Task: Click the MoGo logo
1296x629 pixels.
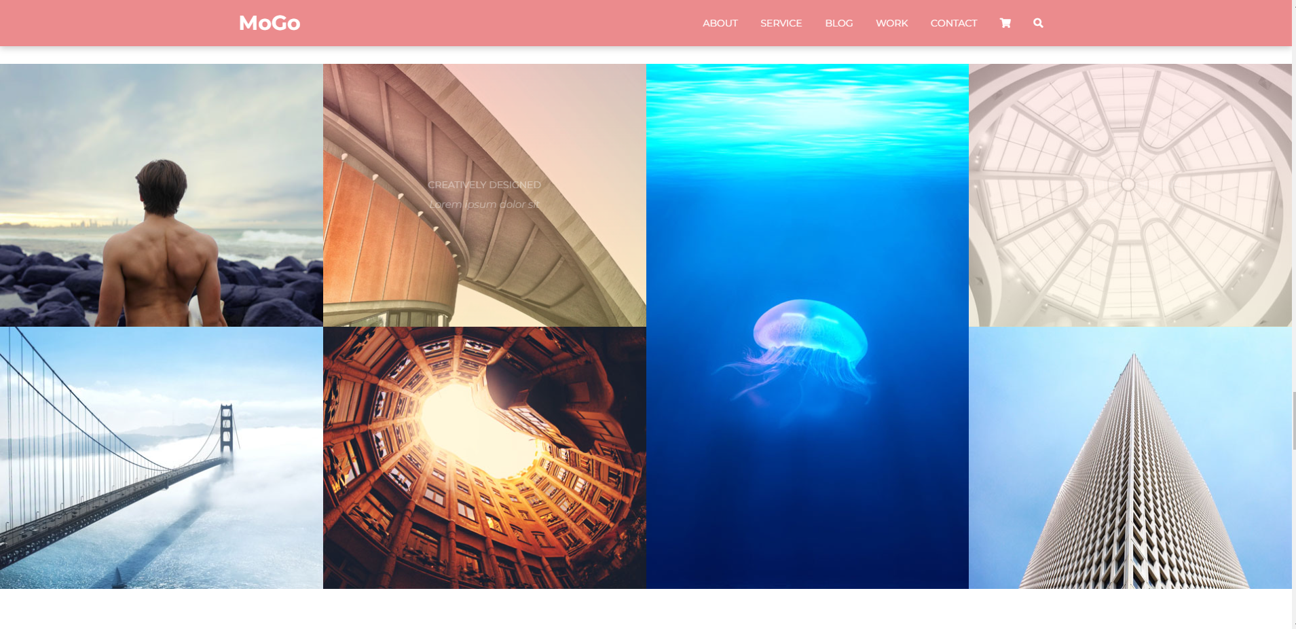Action: click(270, 23)
